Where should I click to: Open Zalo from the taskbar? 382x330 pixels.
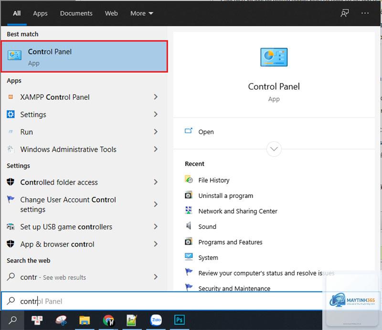(x=156, y=320)
